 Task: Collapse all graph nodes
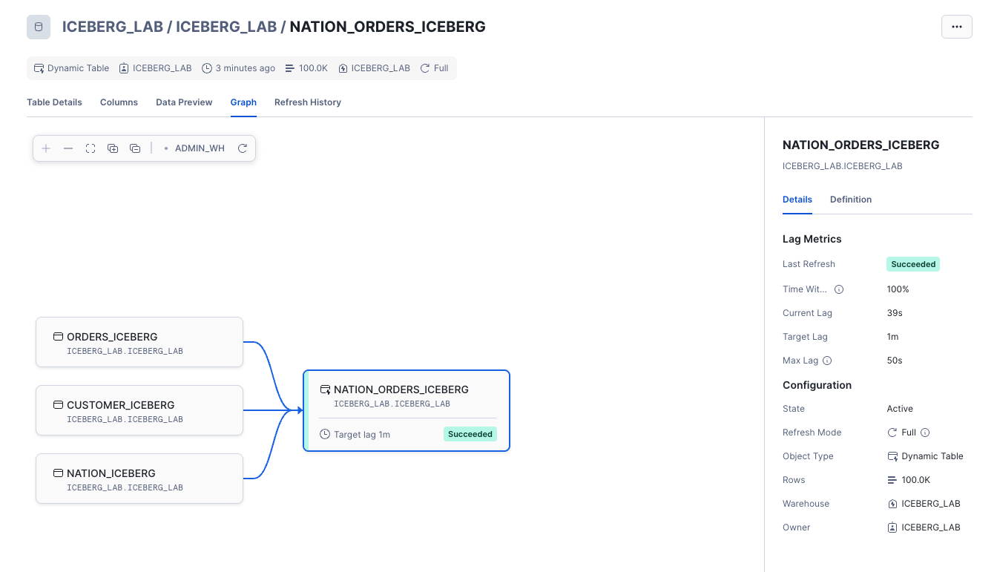[x=135, y=148]
